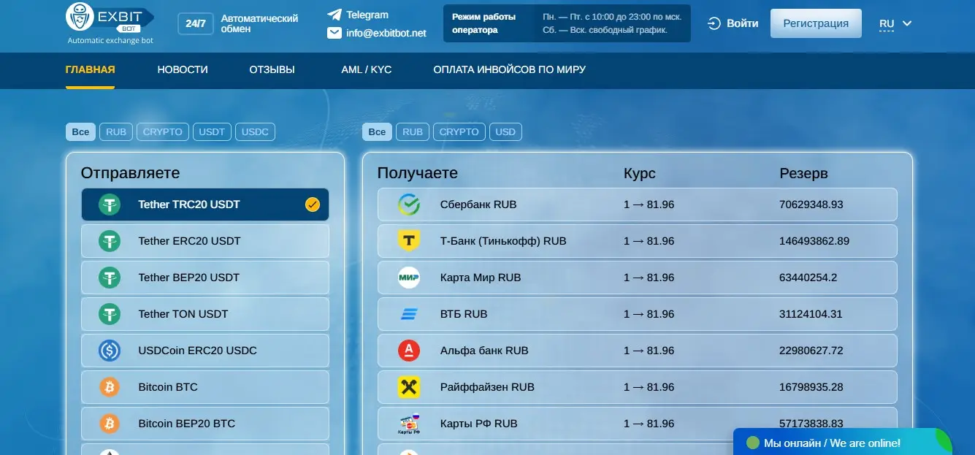Open the Новости menu item
Viewport: 975px width, 455px height.
pos(183,70)
